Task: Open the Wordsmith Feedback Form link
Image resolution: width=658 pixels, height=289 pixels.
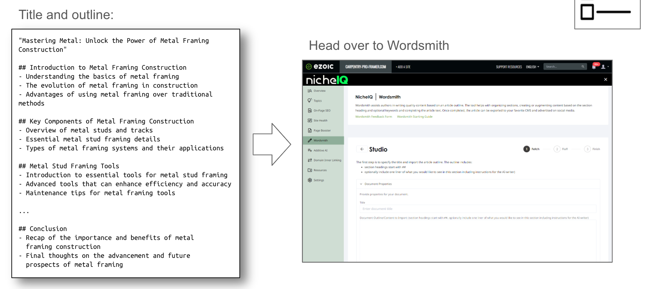Action: (x=373, y=116)
